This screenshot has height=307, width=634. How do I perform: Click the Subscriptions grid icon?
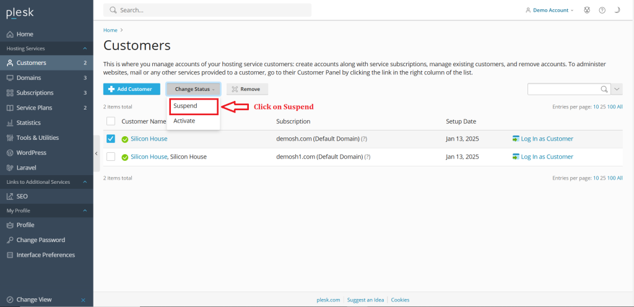point(10,93)
